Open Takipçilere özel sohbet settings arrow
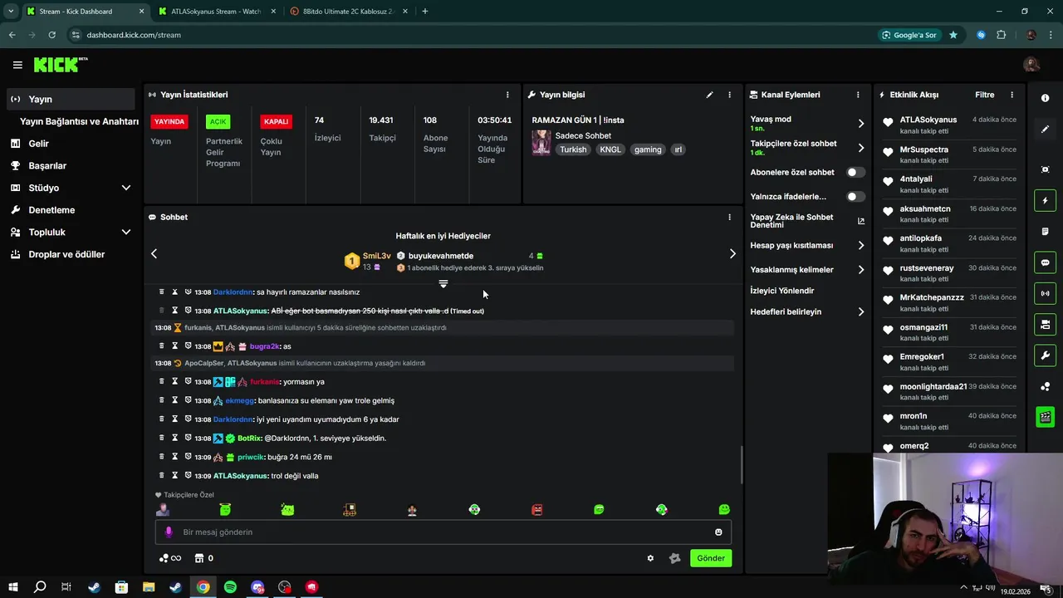 point(860,148)
